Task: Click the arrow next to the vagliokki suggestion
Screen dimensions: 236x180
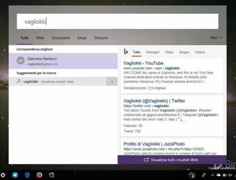Action: [112, 82]
